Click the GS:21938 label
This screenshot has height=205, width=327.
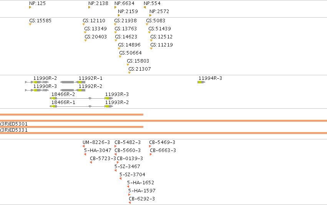[125, 21]
